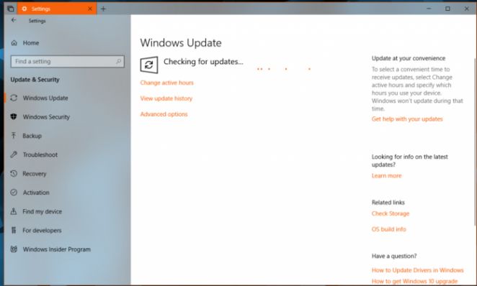Click the Checking for updates progress dots
Image resolution: width=477 pixels, height=286 pixels.
(x=283, y=69)
